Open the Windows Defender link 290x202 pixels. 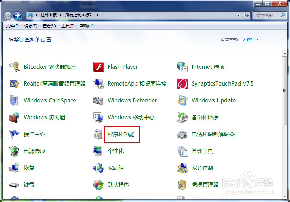tap(132, 100)
